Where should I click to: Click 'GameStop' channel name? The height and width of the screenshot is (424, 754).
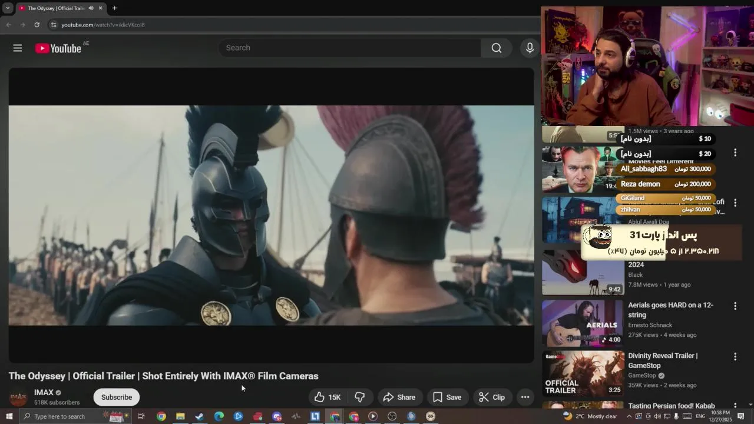(x=641, y=376)
